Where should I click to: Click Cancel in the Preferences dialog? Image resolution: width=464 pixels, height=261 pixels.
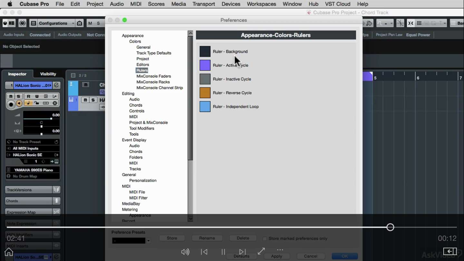click(x=311, y=256)
